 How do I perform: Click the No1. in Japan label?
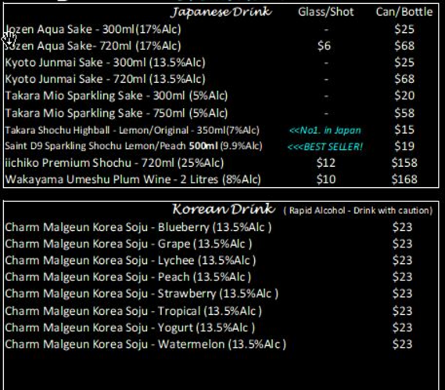point(325,130)
